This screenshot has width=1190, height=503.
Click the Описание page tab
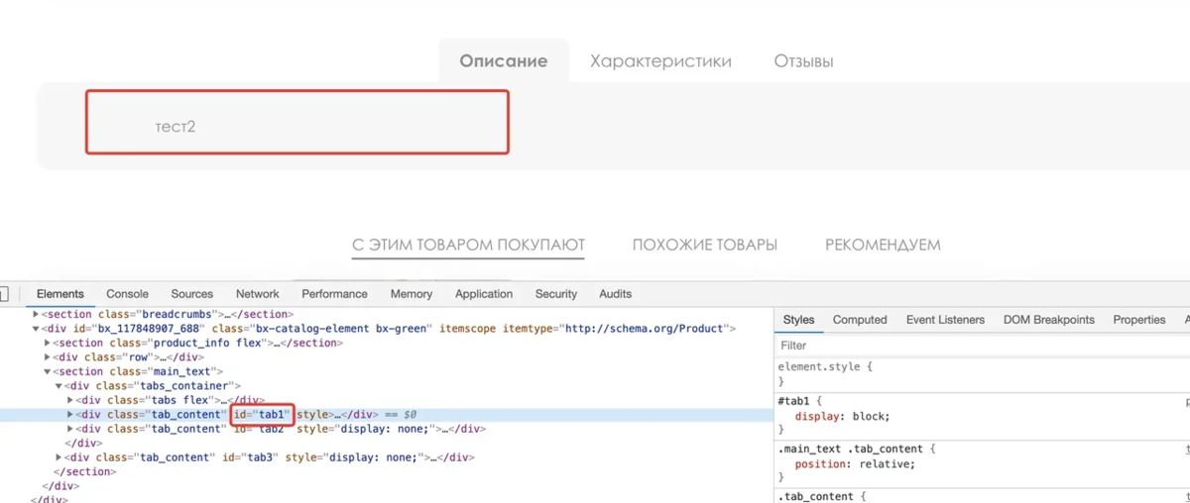pos(504,61)
